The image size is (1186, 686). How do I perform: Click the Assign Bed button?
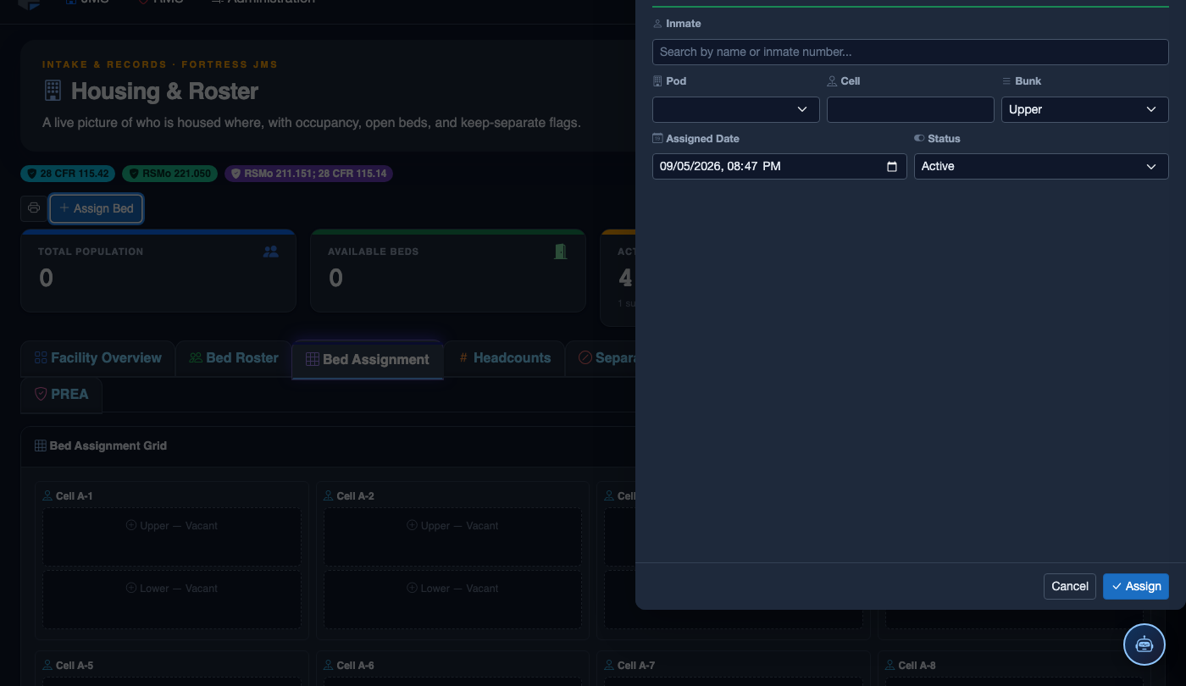coord(97,208)
